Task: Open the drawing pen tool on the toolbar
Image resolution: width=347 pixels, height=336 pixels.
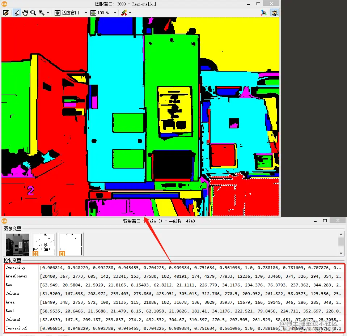Action: [x=123, y=12]
